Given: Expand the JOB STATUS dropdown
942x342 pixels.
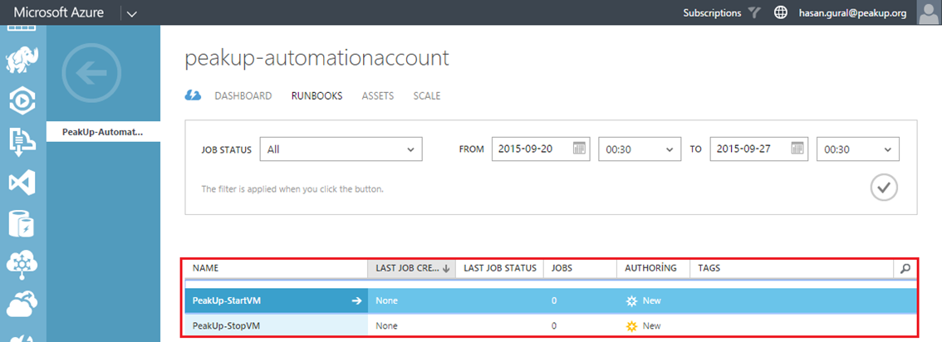Looking at the screenshot, I should pos(341,149).
